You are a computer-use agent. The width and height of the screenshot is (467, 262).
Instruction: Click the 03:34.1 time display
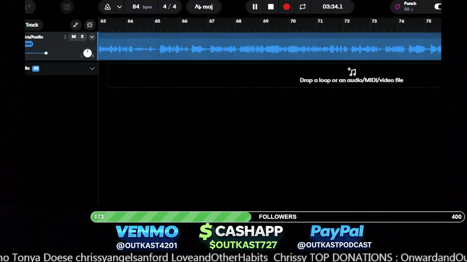[332, 7]
